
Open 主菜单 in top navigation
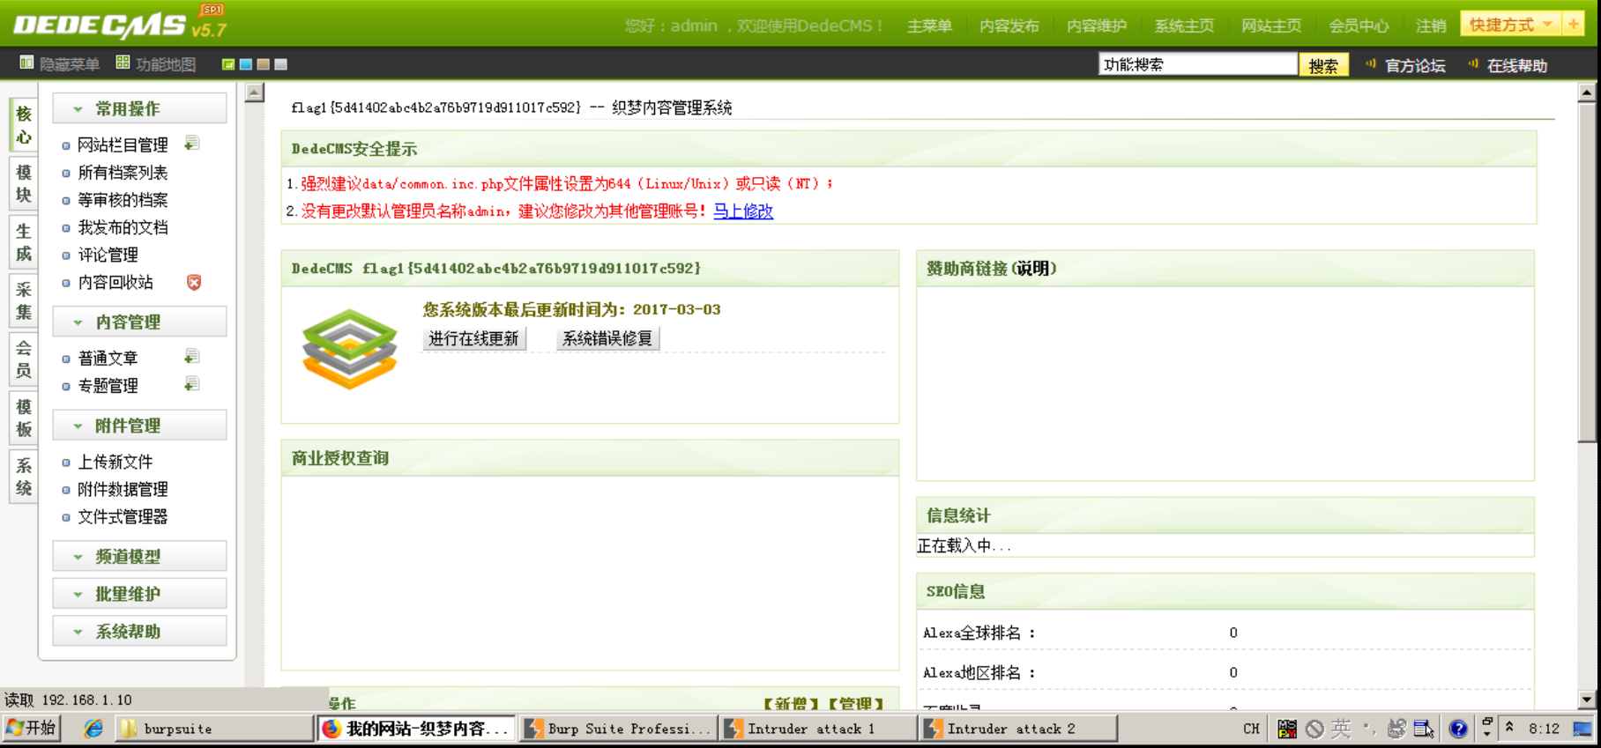pyautogui.click(x=929, y=26)
